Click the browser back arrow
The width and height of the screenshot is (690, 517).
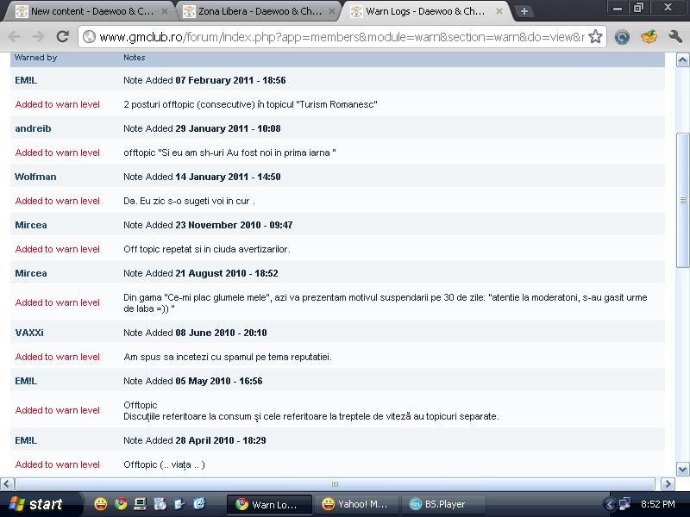pyautogui.click(x=15, y=37)
